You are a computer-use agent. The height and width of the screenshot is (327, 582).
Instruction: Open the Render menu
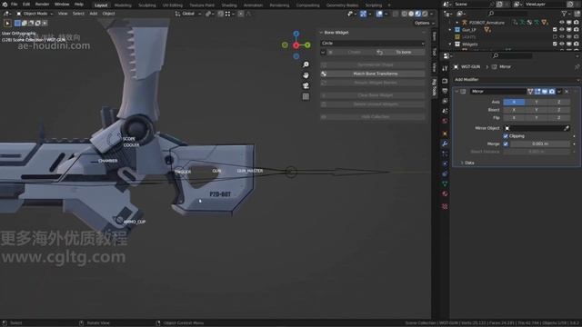(42, 5)
